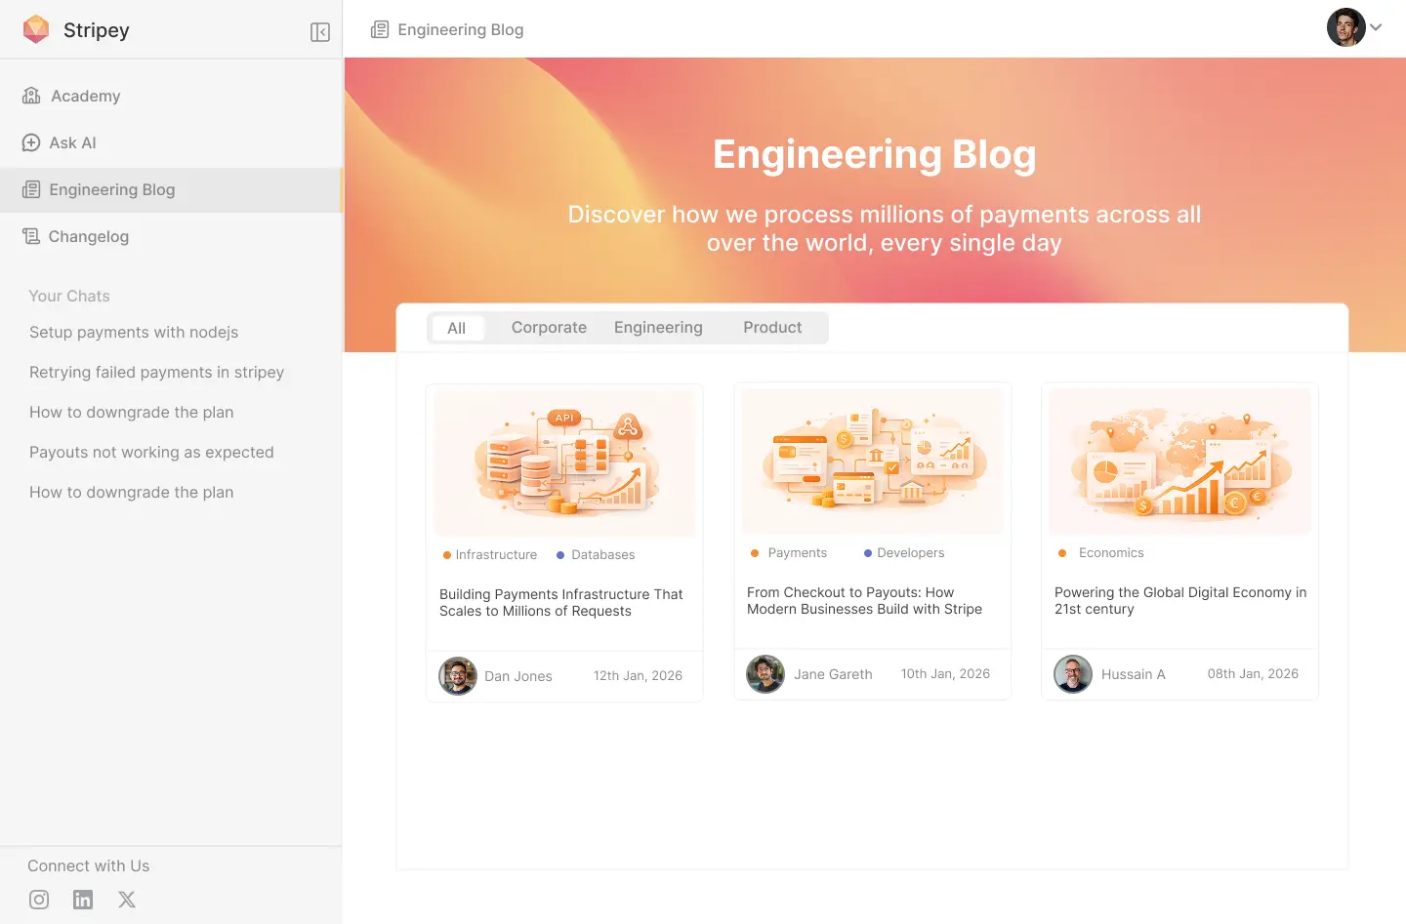Open article 'Building Payments Infrastructure That Scales'

(561, 602)
